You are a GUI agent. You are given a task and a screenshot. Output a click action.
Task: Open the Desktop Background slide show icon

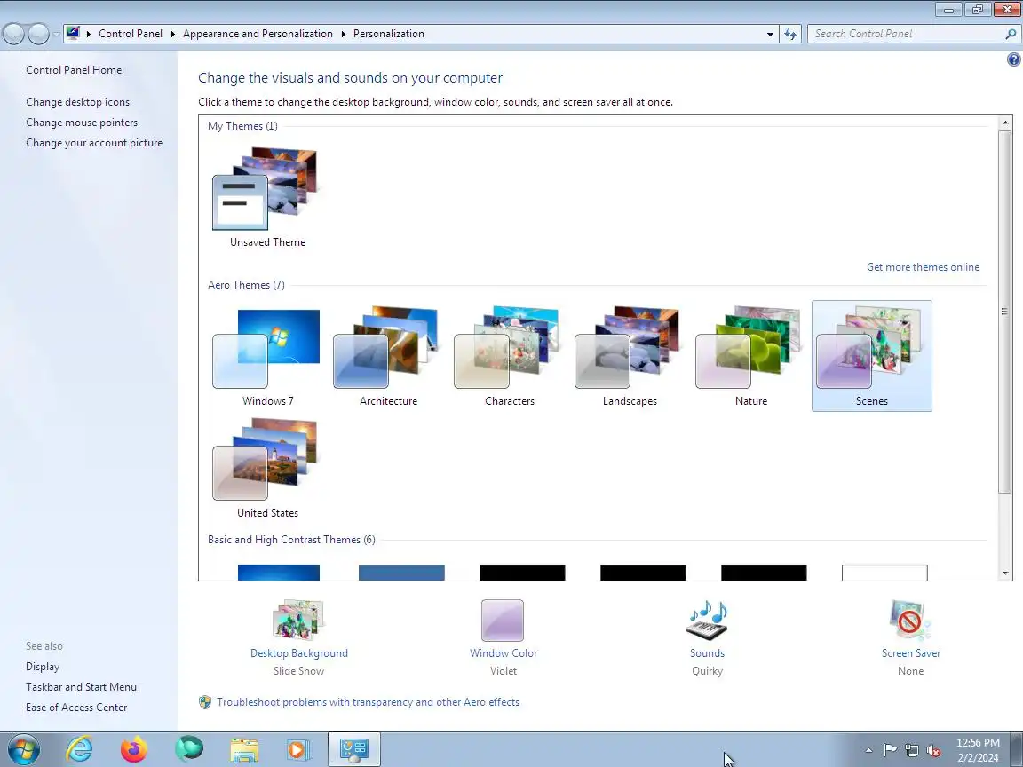click(298, 620)
